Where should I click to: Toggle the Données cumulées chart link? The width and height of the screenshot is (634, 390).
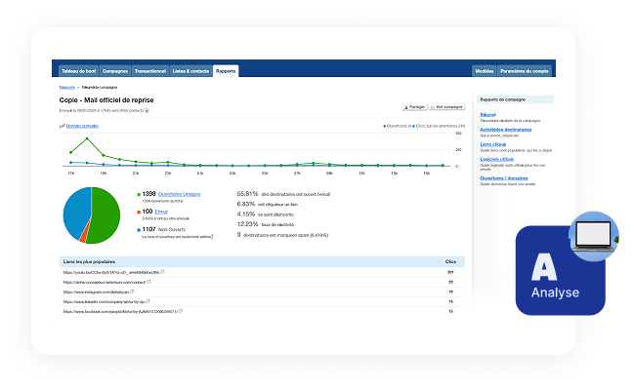tap(82, 127)
